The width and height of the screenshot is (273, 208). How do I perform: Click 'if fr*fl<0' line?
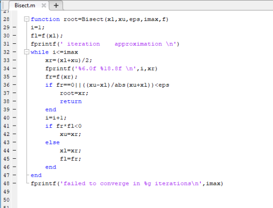tap(63, 126)
